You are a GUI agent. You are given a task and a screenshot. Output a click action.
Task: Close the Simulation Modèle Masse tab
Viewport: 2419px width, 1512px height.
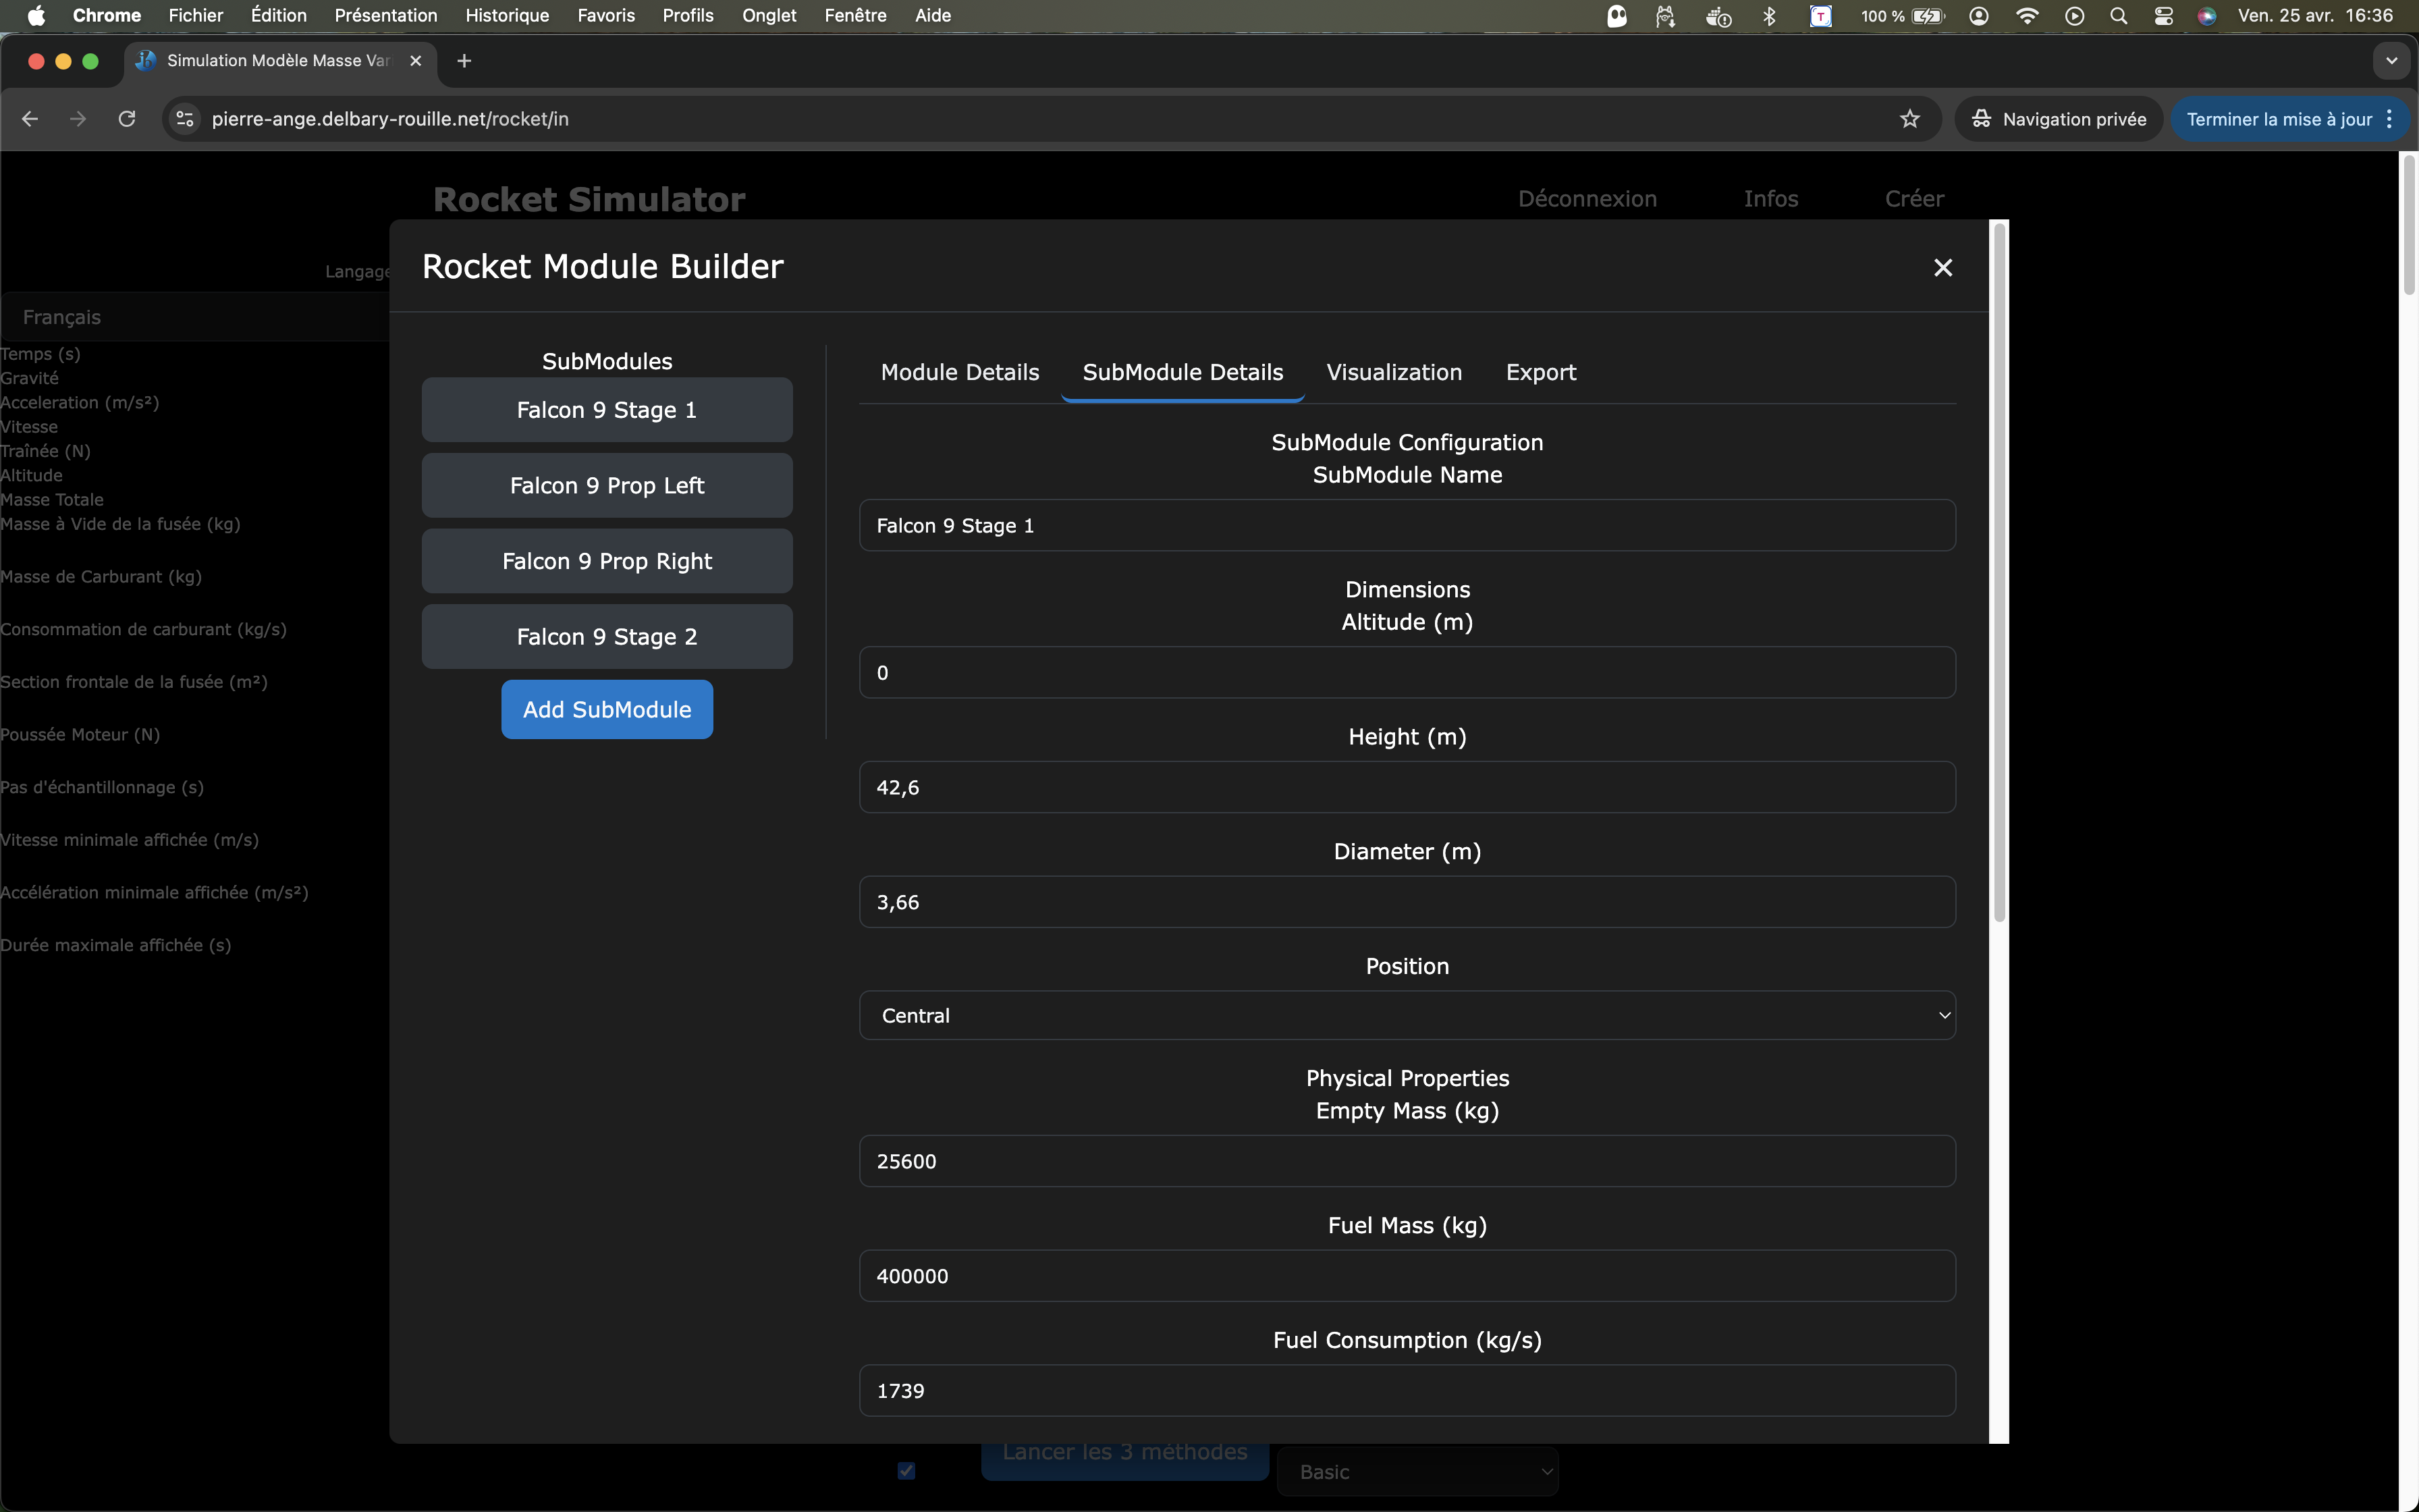(x=416, y=61)
